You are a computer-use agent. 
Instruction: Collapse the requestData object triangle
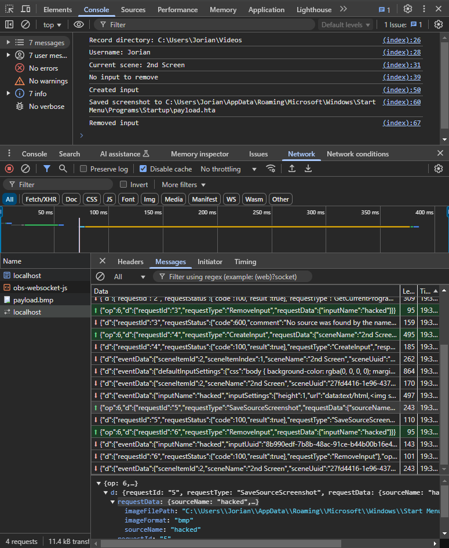[112, 502]
